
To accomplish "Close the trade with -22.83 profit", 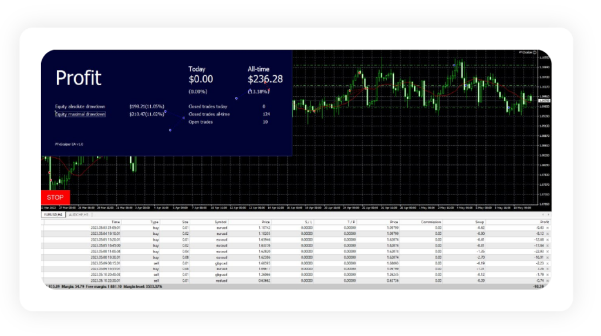I will 547,251.
